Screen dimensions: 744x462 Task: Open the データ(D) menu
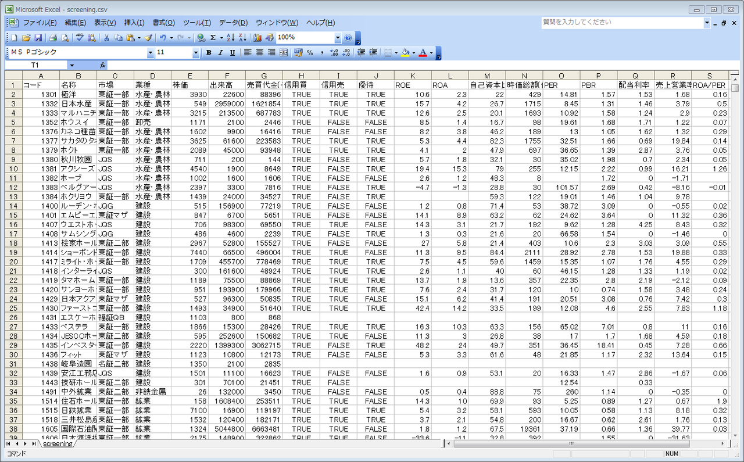[233, 23]
